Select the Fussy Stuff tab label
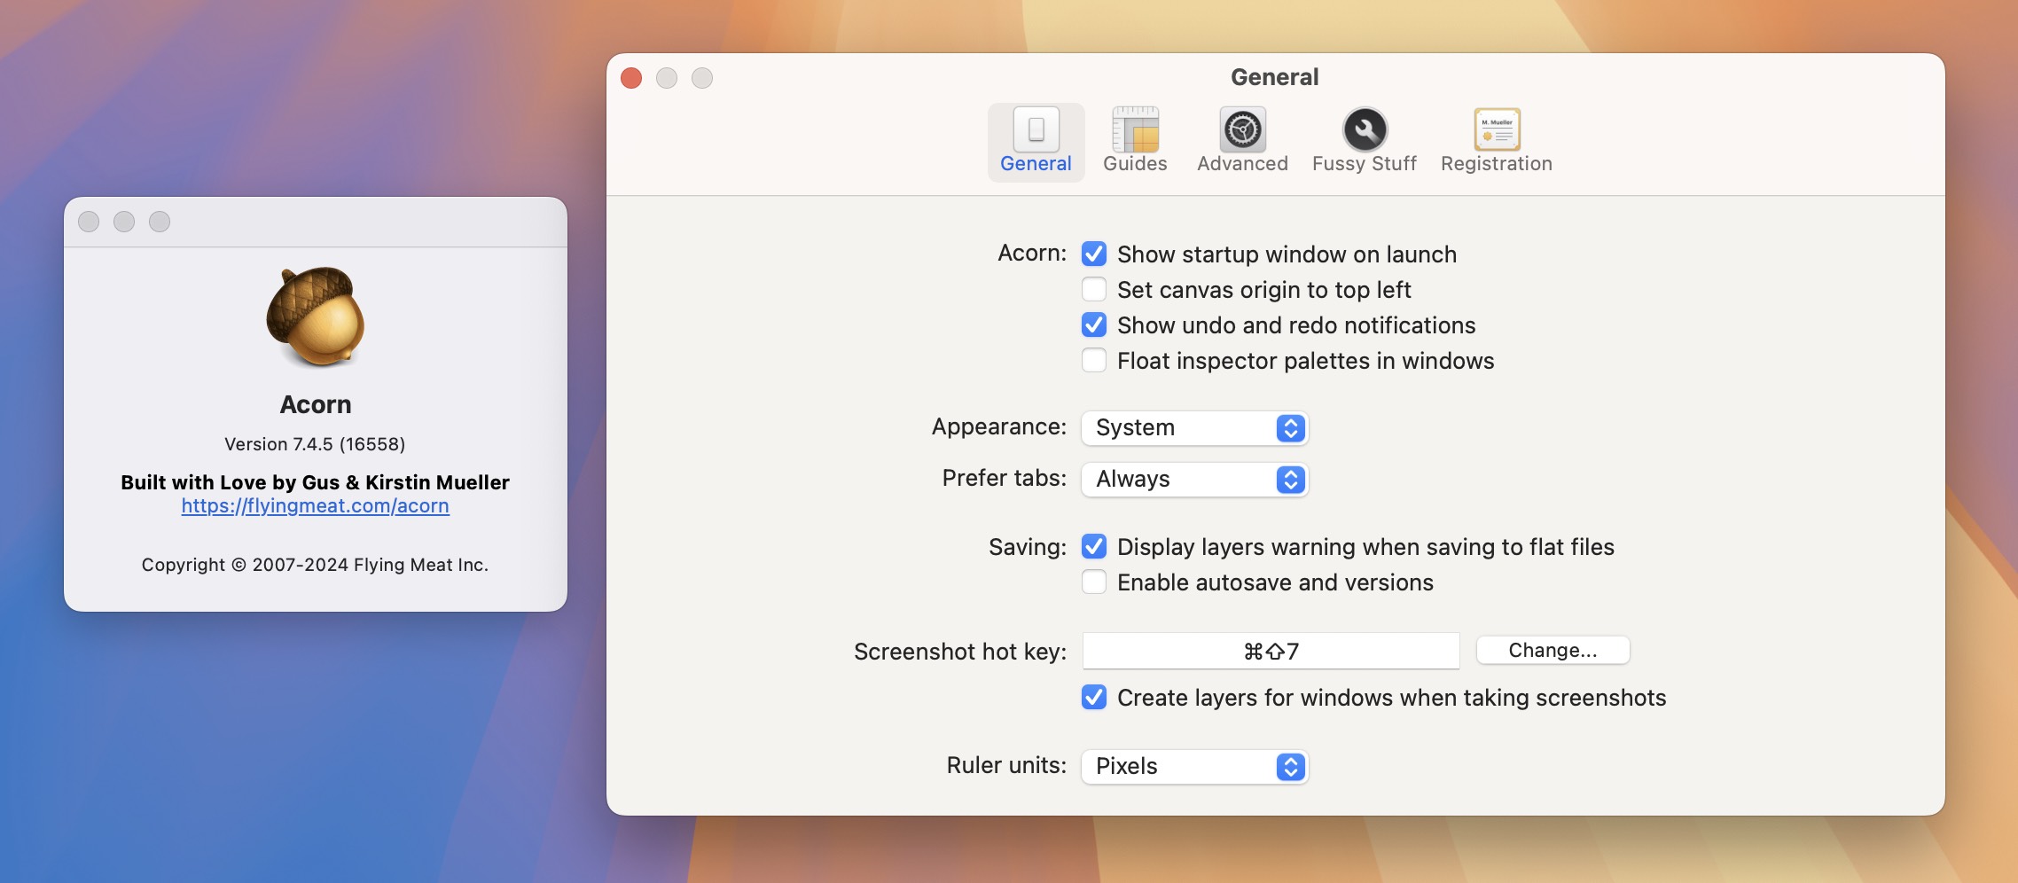This screenshot has width=2018, height=883. tap(1365, 164)
